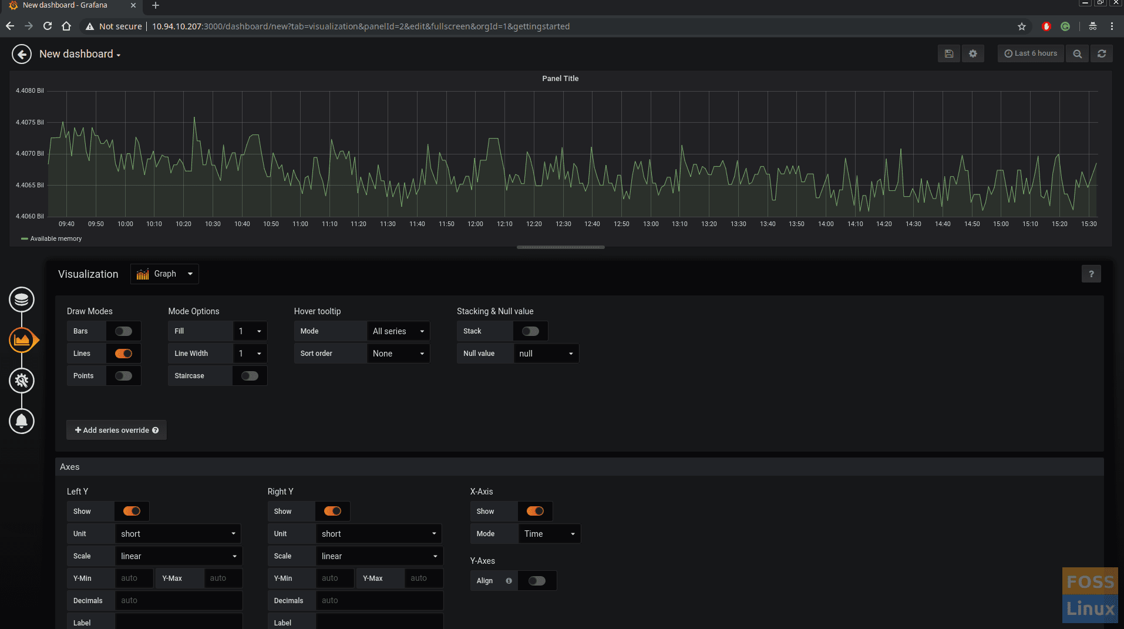1124x629 pixels.
Task: Open the browser three-dot menu
Action: click(1112, 26)
